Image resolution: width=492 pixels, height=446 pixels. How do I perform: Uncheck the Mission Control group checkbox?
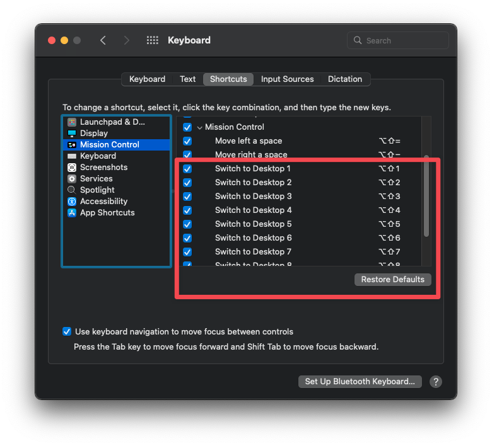click(x=187, y=127)
